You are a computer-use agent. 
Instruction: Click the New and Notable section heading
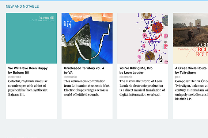pyautogui.click(x=22, y=6)
